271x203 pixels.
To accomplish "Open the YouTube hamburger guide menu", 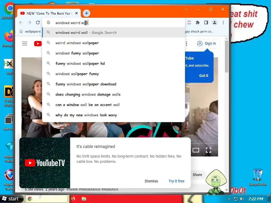I will 25,44.
